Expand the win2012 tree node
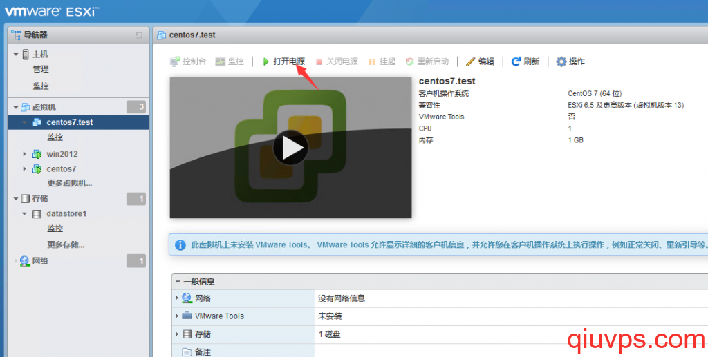Image resolution: width=708 pixels, height=357 pixels. (24, 154)
